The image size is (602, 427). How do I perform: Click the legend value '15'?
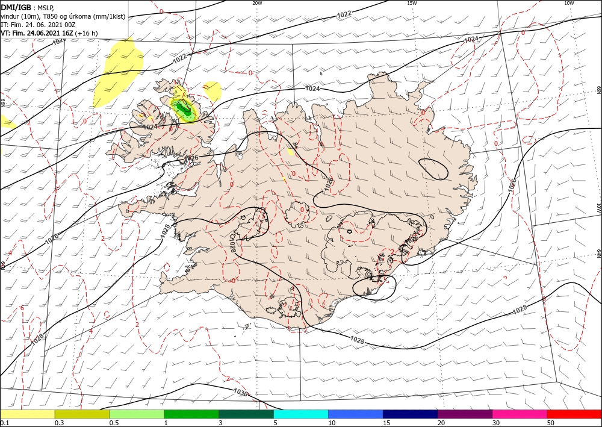pyautogui.click(x=386, y=423)
